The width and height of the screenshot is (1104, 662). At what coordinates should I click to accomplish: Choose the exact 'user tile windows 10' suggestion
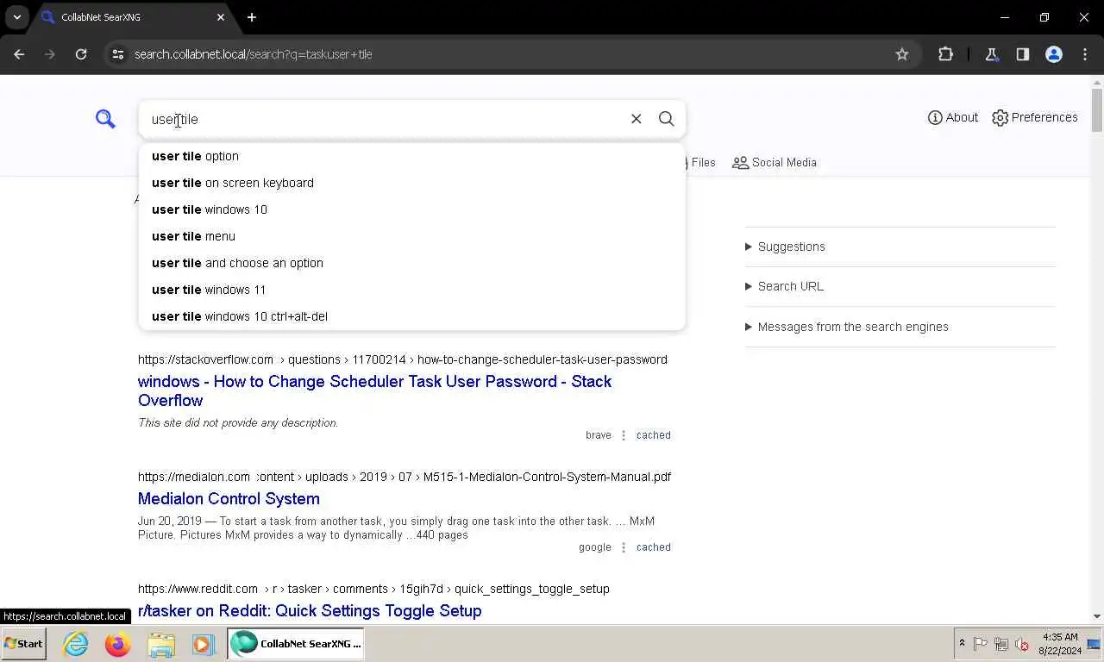(x=412, y=209)
